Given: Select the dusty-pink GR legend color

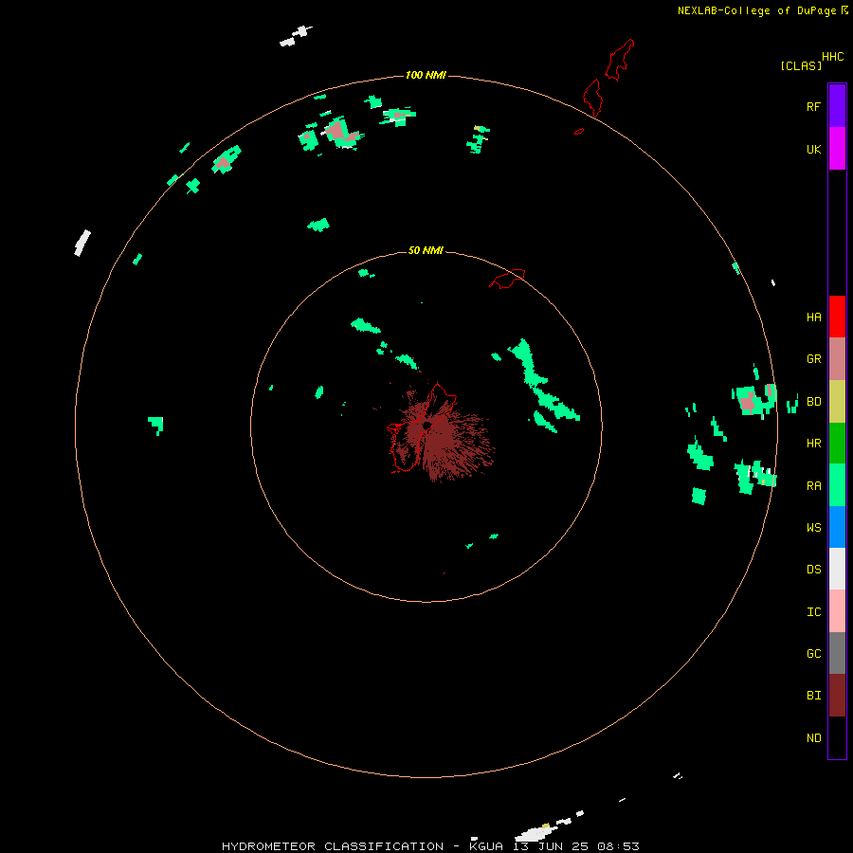Looking at the screenshot, I should [837, 359].
